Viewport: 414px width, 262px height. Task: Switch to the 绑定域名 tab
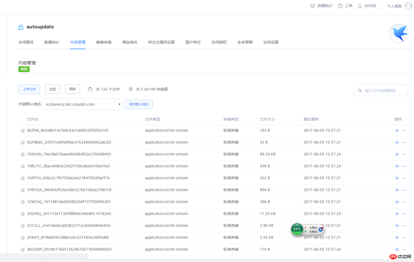[130, 42]
